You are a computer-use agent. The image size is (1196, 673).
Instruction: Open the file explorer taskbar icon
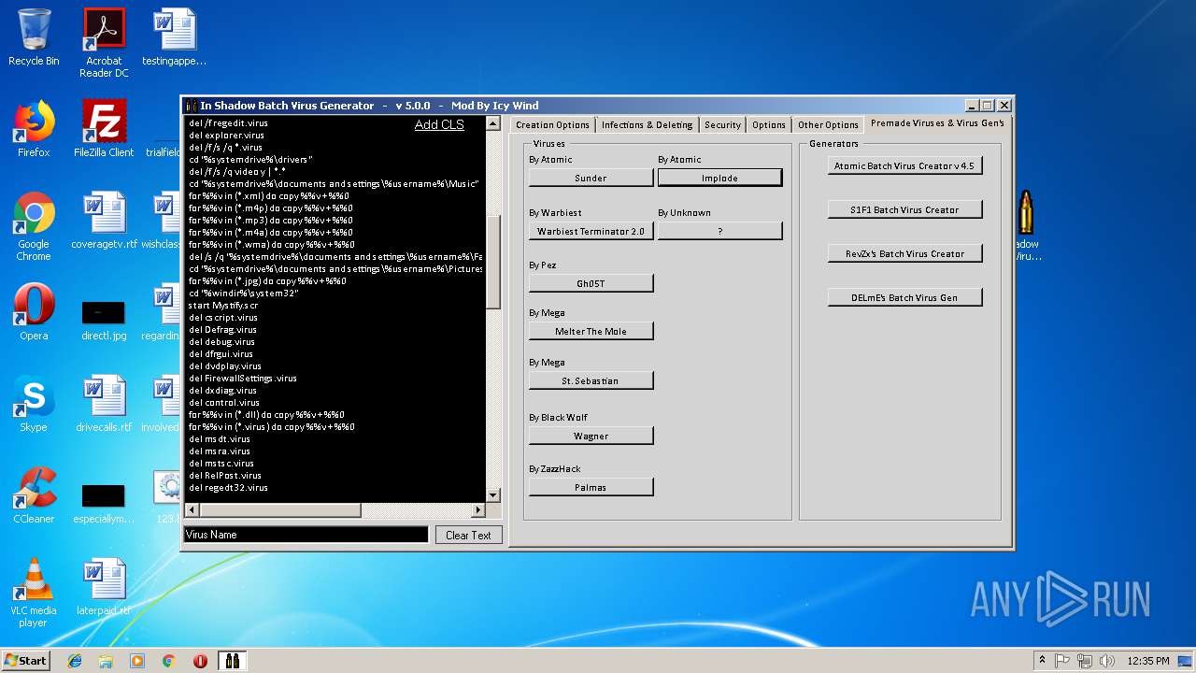pyautogui.click(x=106, y=661)
